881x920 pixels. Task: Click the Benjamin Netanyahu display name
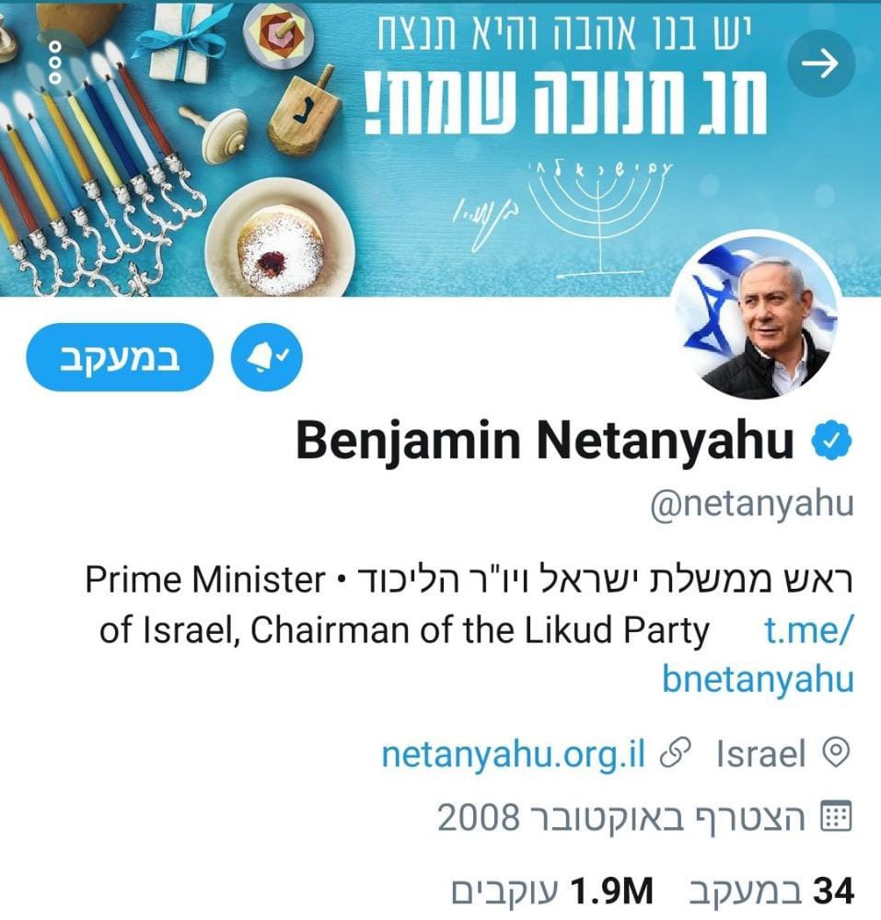coord(545,441)
